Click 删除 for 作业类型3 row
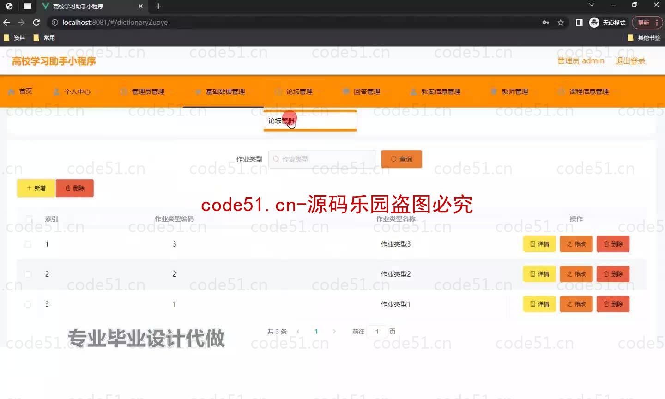Image resolution: width=665 pixels, height=399 pixels. pyautogui.click(x=613, y=244)
